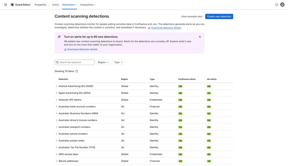
Task: Click the Confluence alerts column header
Action: click(x=187, y=79)
